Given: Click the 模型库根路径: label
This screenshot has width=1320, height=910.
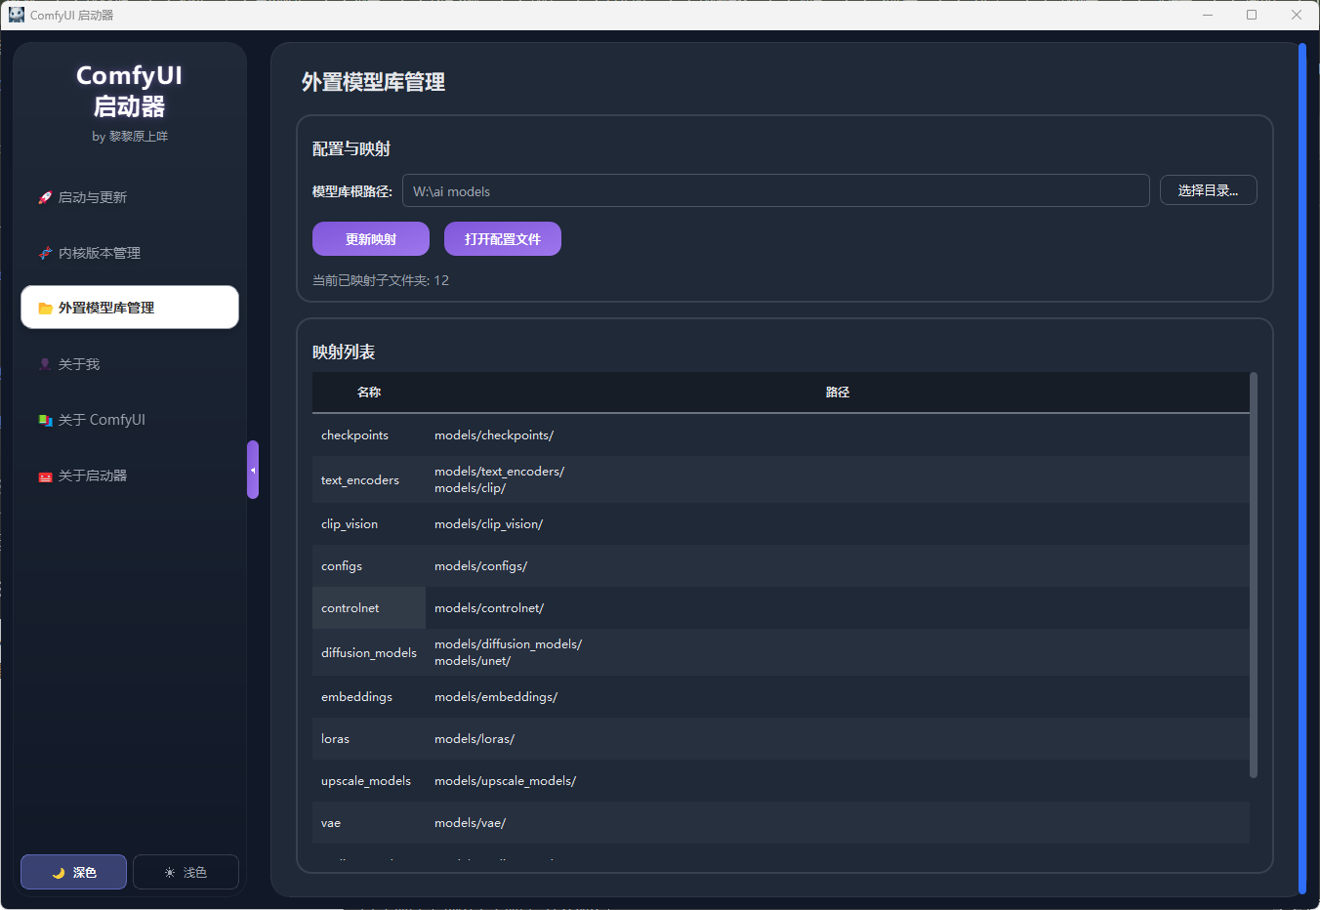Looking at the screenshot, I should [x=352, y=191].
